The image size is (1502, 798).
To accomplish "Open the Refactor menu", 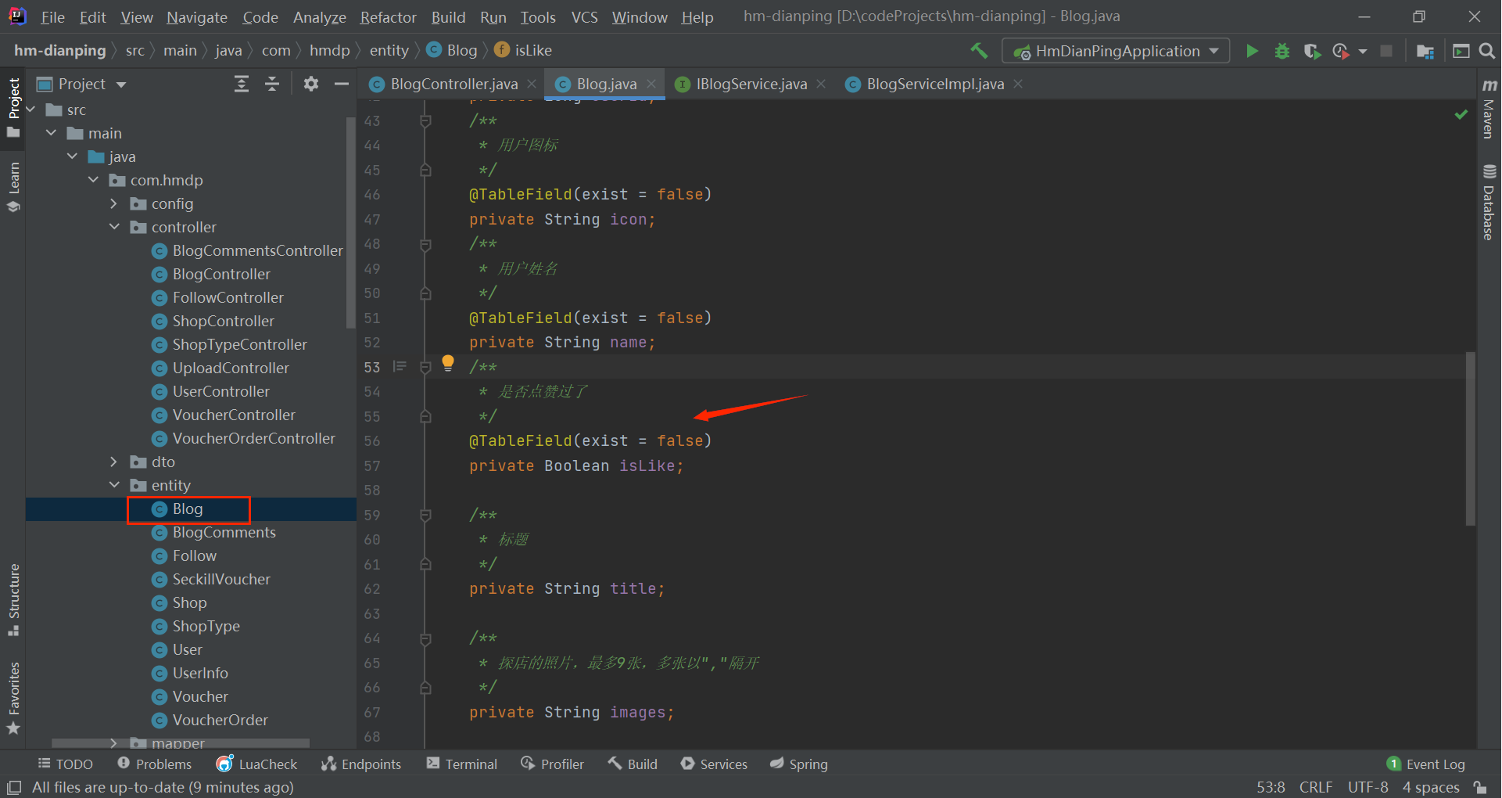I will pos(388,17).
